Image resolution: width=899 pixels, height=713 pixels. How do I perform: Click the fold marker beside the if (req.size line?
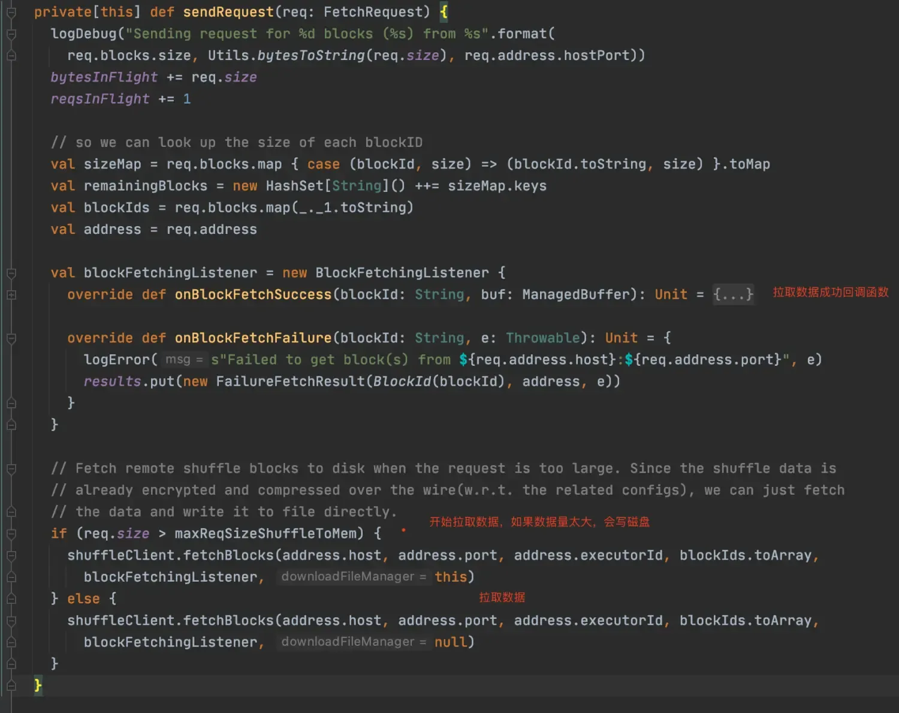tap(11, 534)
